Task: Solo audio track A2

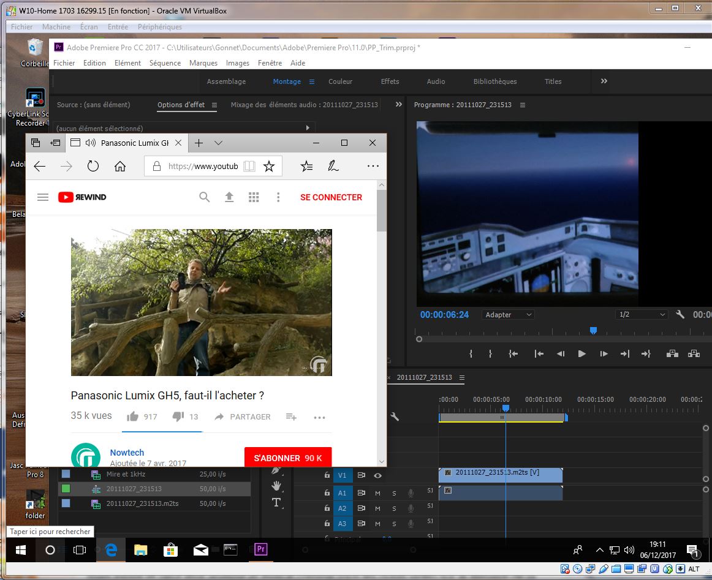Action: tap(394, 508)
